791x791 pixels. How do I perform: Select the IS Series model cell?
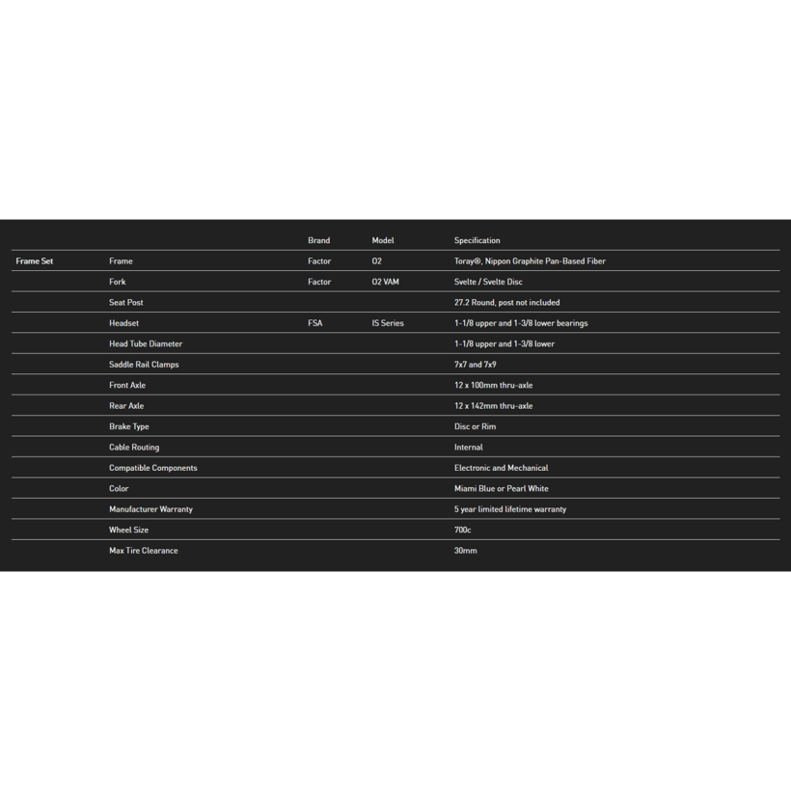(388, 323)
